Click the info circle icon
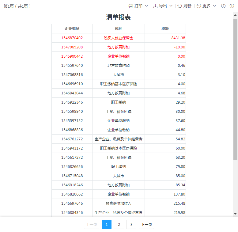Screen dimensions: 238x232 click(232, 6)
